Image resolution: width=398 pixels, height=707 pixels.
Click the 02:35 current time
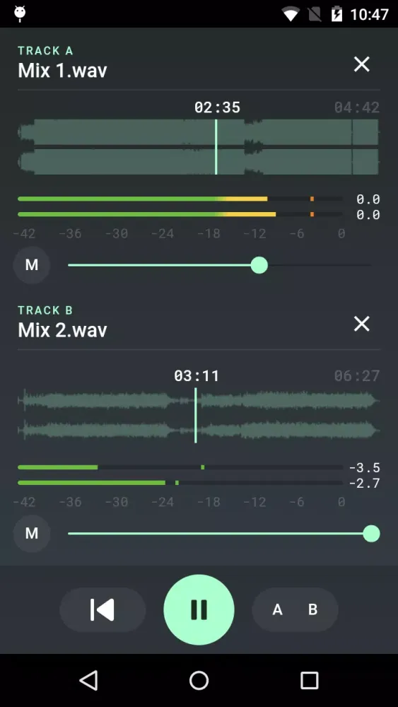coord(217,107)
